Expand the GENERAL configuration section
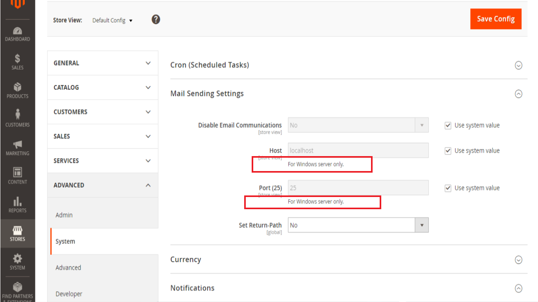The width and height of the screenshot is (538, 302). pos(102,63)
